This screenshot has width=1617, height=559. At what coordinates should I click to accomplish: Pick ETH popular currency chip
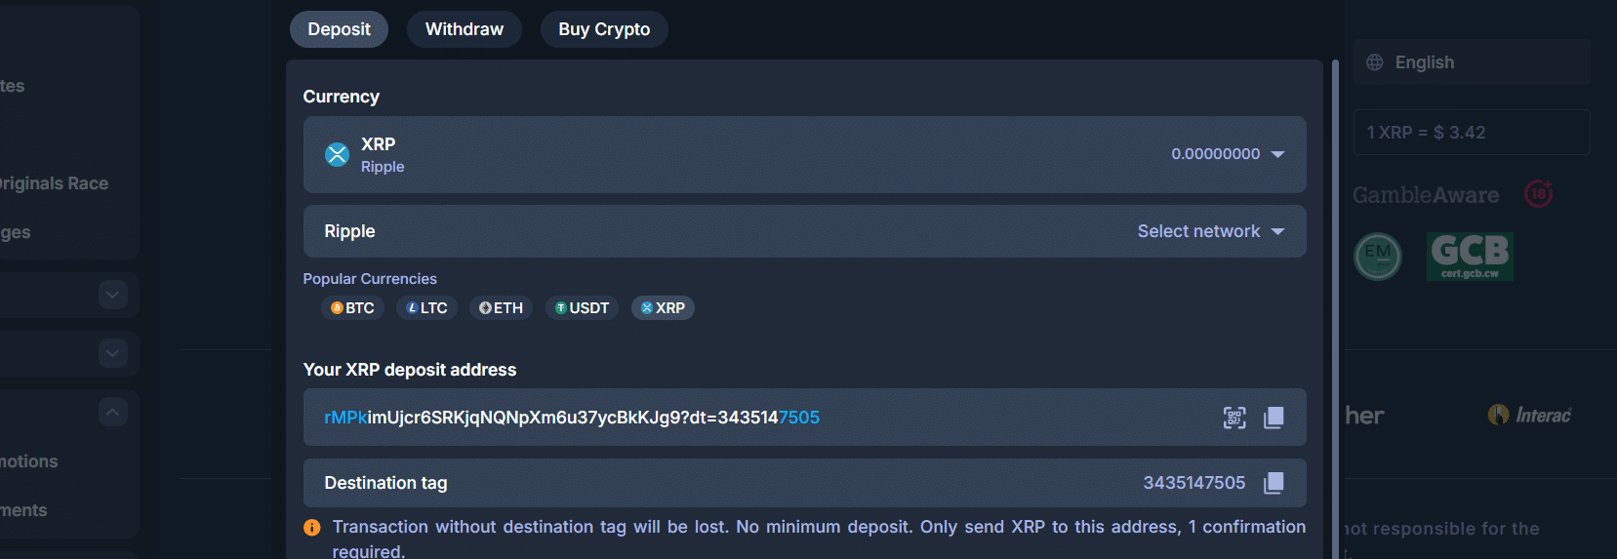tap(501, 308)
